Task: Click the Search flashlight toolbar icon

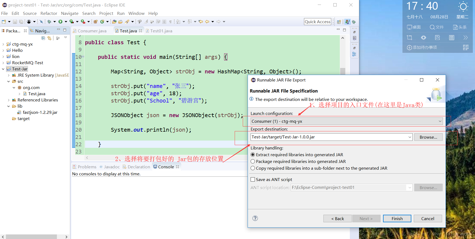Action: tap(127, 22)
